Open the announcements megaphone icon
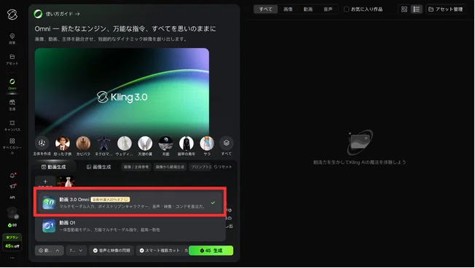Image resolution: width=475 pixels, height=268 pixels. 12,186
